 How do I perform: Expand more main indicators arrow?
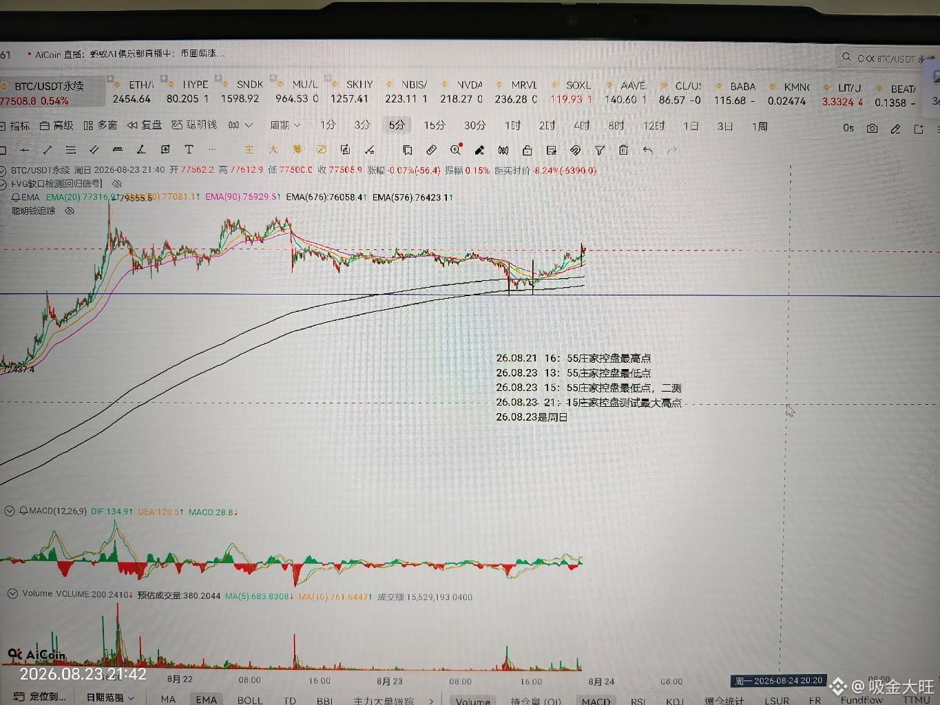(x=432, y=701)
